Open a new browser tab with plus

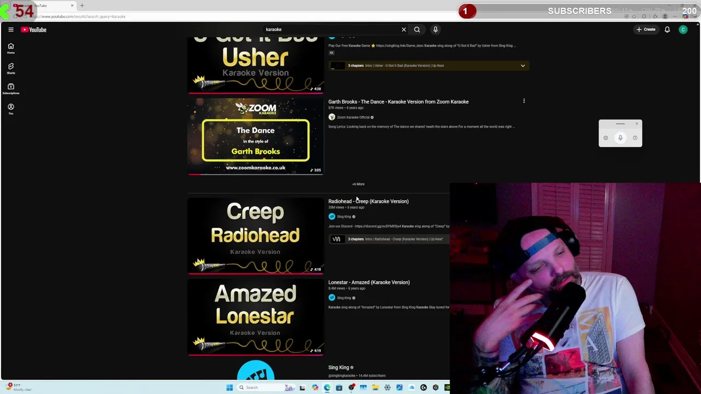click(82, 5)
